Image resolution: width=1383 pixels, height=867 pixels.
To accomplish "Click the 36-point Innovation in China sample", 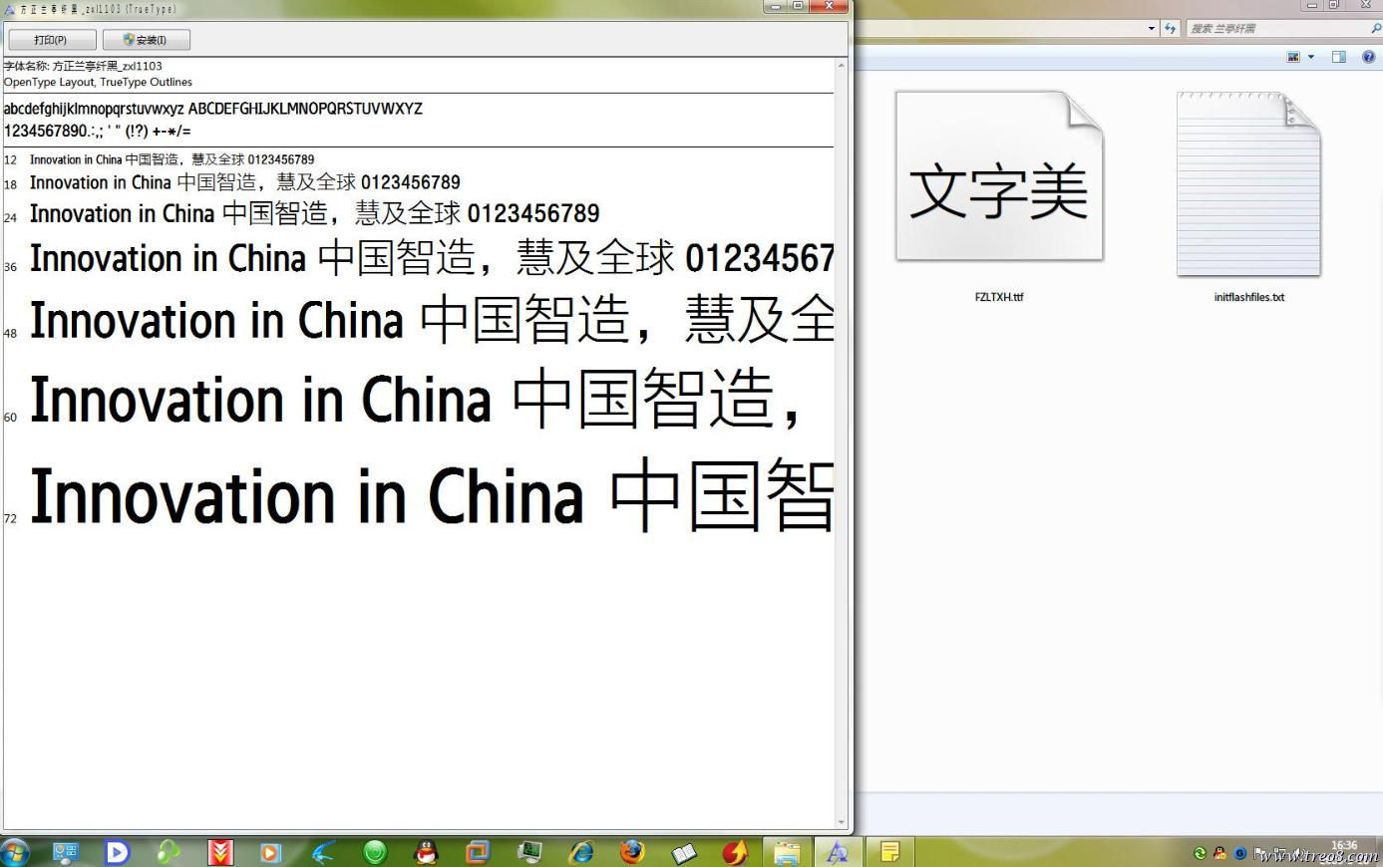I will point(432,258).
